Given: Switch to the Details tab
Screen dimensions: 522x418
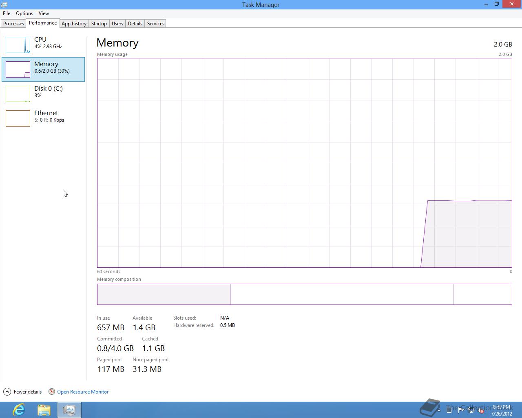Looking at the screenshot, I should (x=135, y=24).
